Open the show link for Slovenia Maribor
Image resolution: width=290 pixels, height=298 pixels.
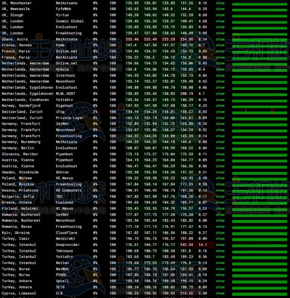coord(220,154)
